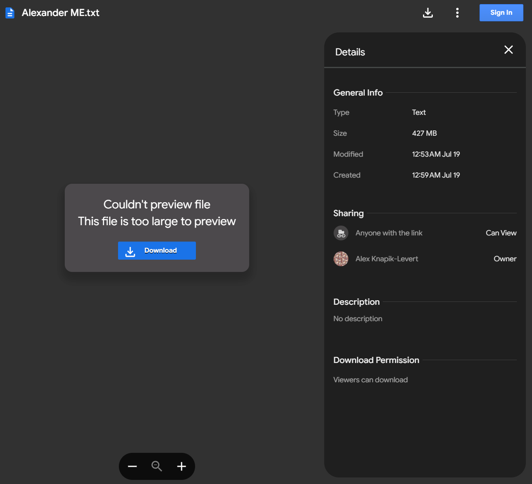Select the 'Anyone with the link' text
This screenshot has width=532, height=484.
(389, 233)
